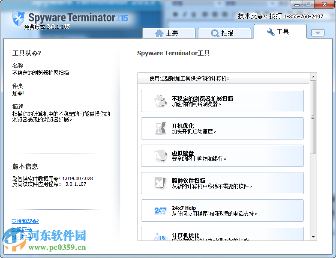Click the bloatware scan X icon
Viewport: 336px width, 258px height.
[x=160, y=183]
